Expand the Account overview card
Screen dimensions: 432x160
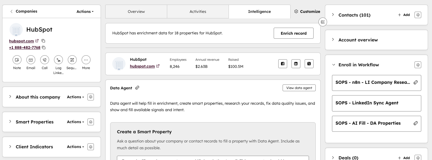333,40
